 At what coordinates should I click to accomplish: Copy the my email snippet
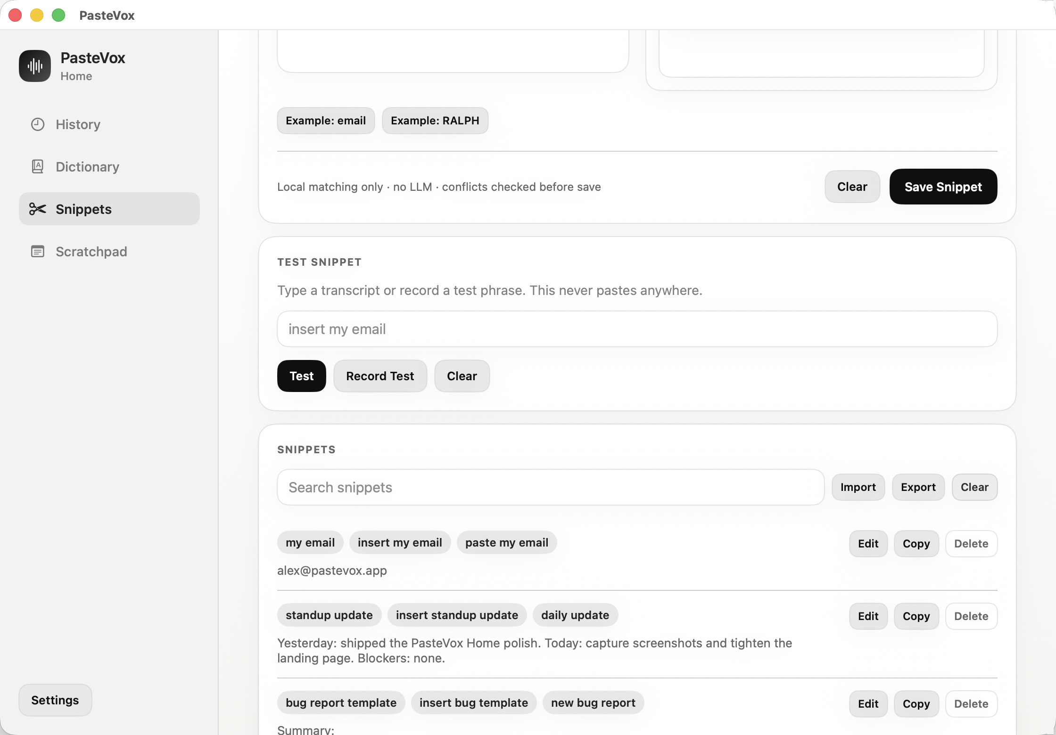pyautogui.click(x=916, y=544)
